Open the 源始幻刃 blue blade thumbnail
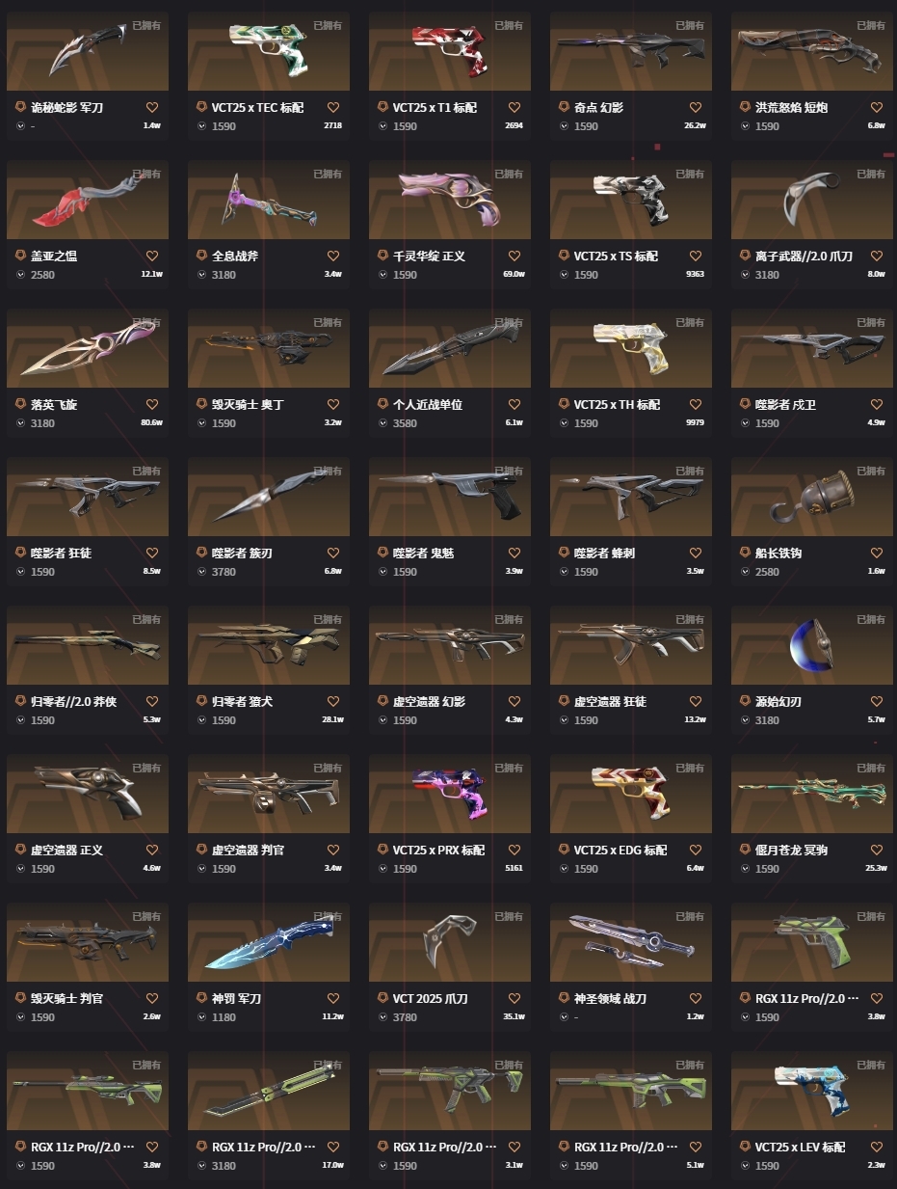The width and height of the screenshot is (897, 1189). (812, 645)
